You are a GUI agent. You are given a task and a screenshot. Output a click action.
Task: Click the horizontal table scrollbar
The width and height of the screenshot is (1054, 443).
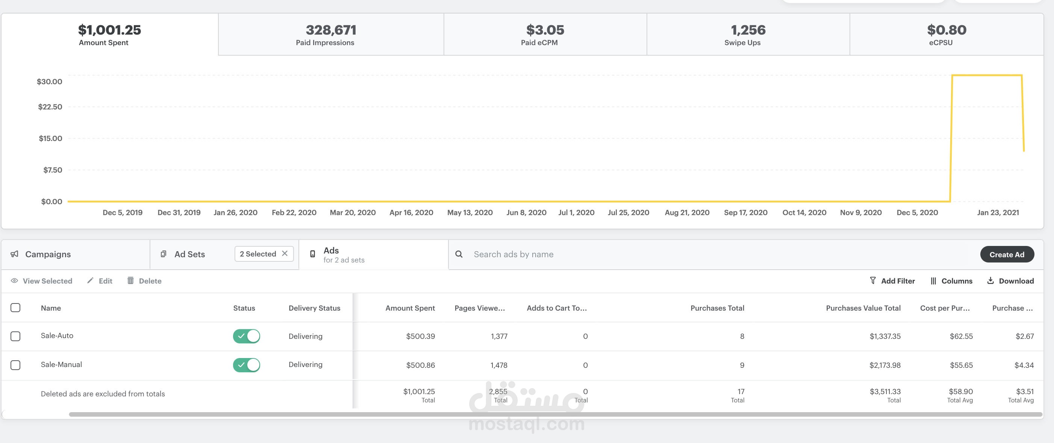[x=555, y=414]
